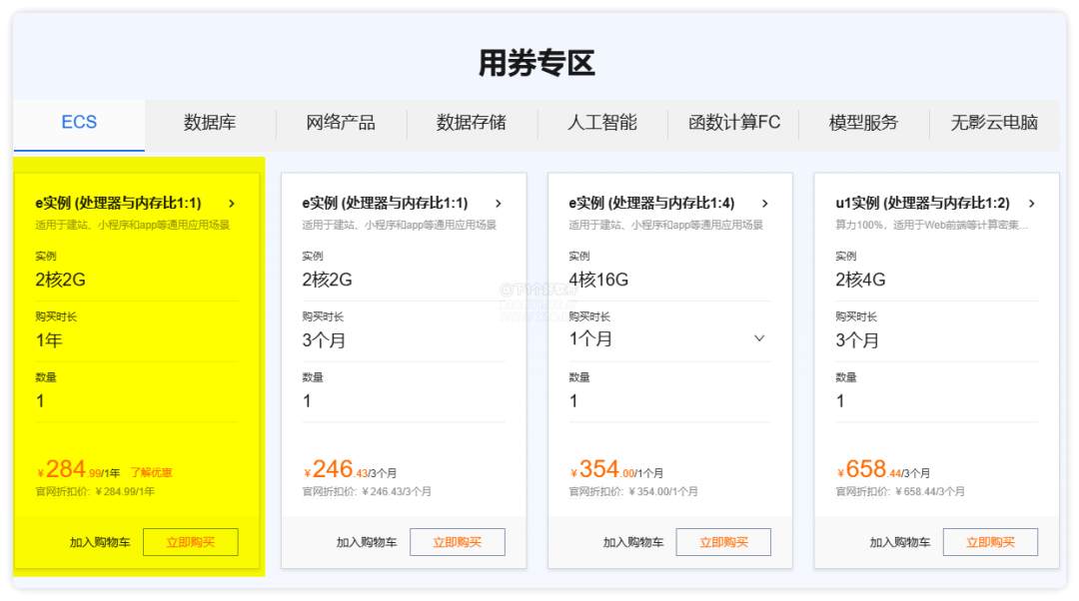The width and height of the screenshot is (1079, 601).
Task: Click 了解优惠 link on 1年 card
Action: point(152,473)
